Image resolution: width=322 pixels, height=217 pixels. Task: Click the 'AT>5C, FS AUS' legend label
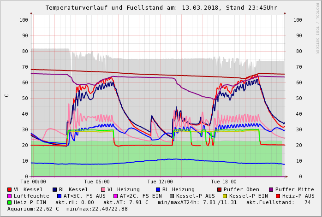(84, 196)
